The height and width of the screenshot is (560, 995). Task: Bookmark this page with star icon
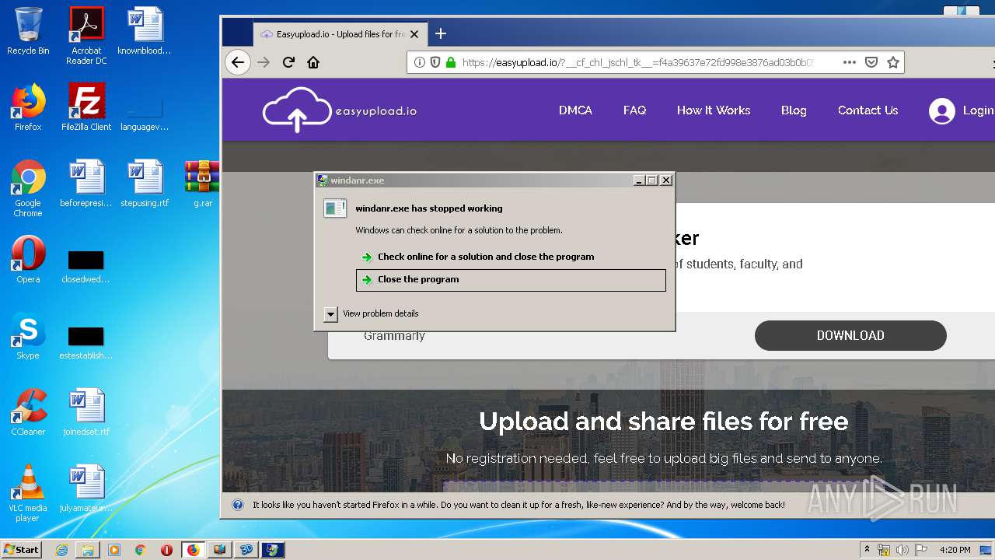click(893, 62)
